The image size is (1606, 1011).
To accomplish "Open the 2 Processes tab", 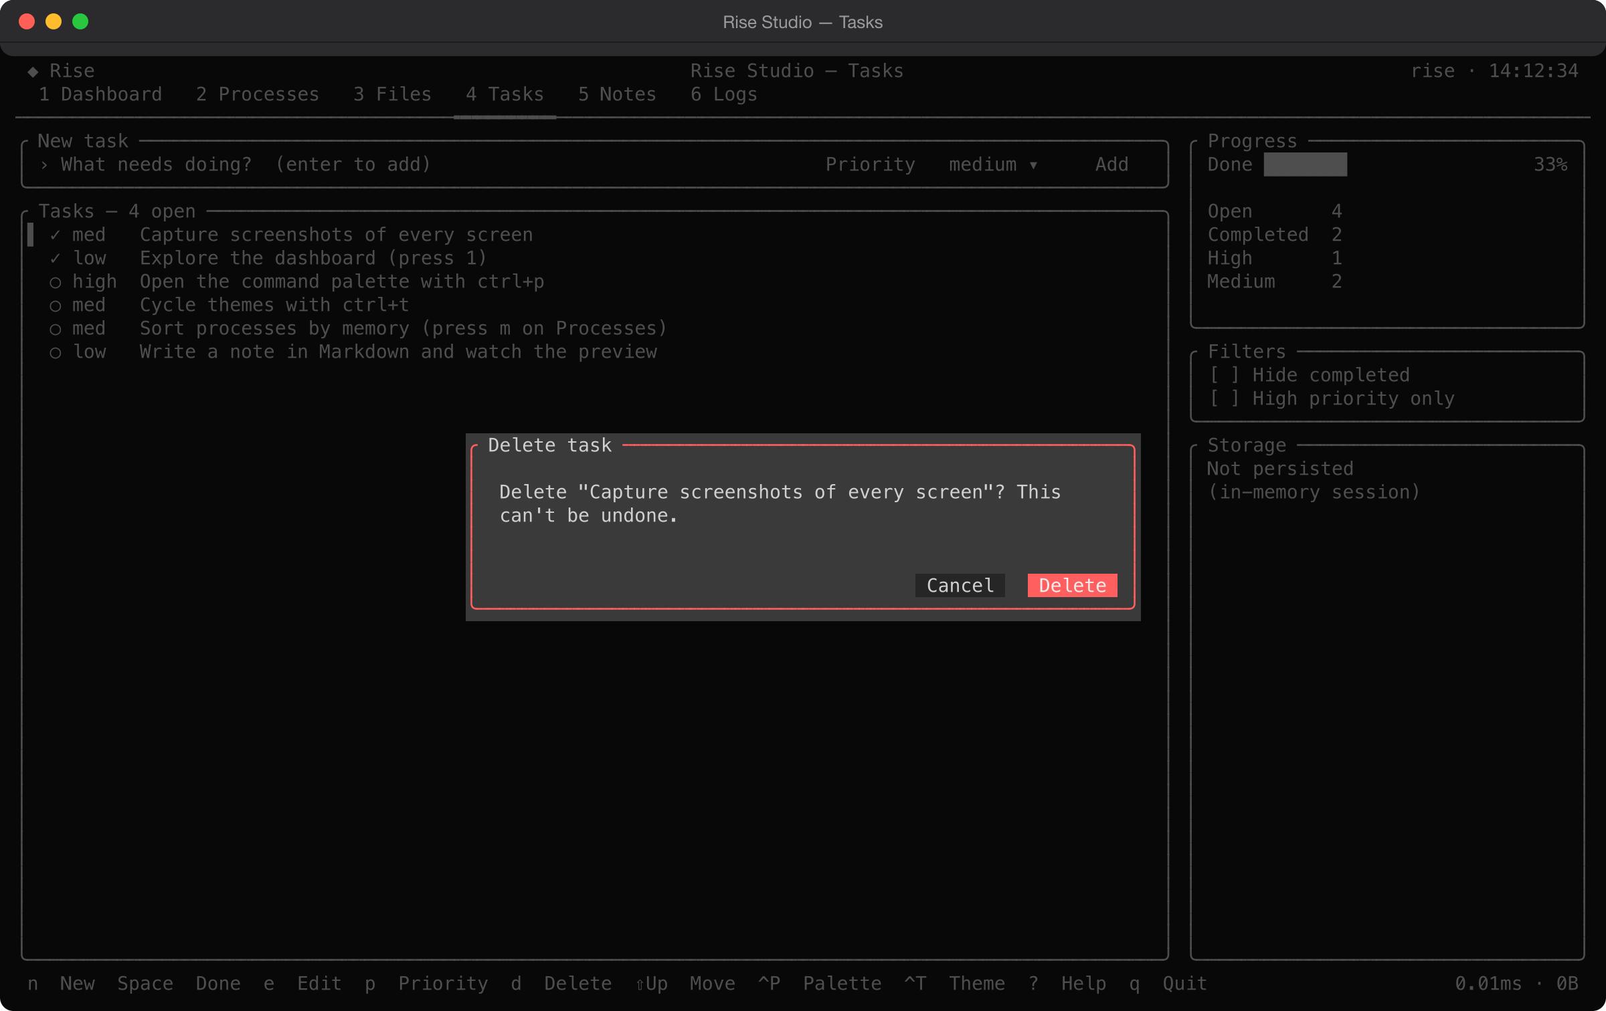I will coord(258,94).
